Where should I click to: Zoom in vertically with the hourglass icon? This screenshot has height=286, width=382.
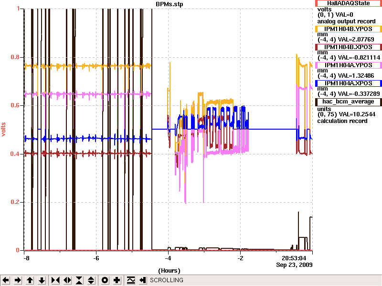pos(79,280)
